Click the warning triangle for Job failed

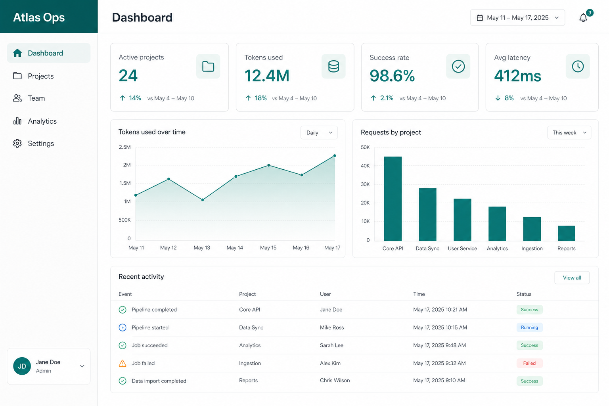click(x=123, y=363)
